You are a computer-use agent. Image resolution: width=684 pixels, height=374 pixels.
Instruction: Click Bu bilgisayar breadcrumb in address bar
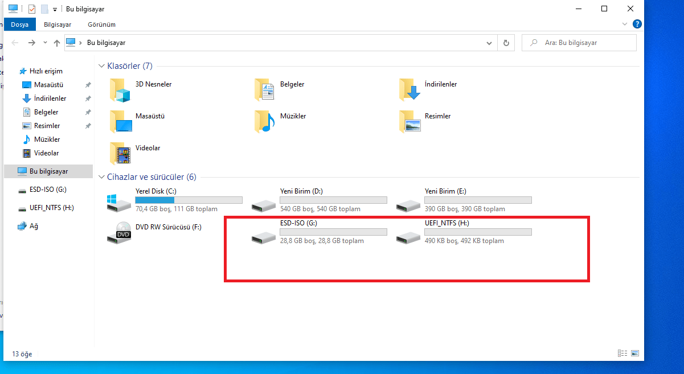(x=107, y=43)
